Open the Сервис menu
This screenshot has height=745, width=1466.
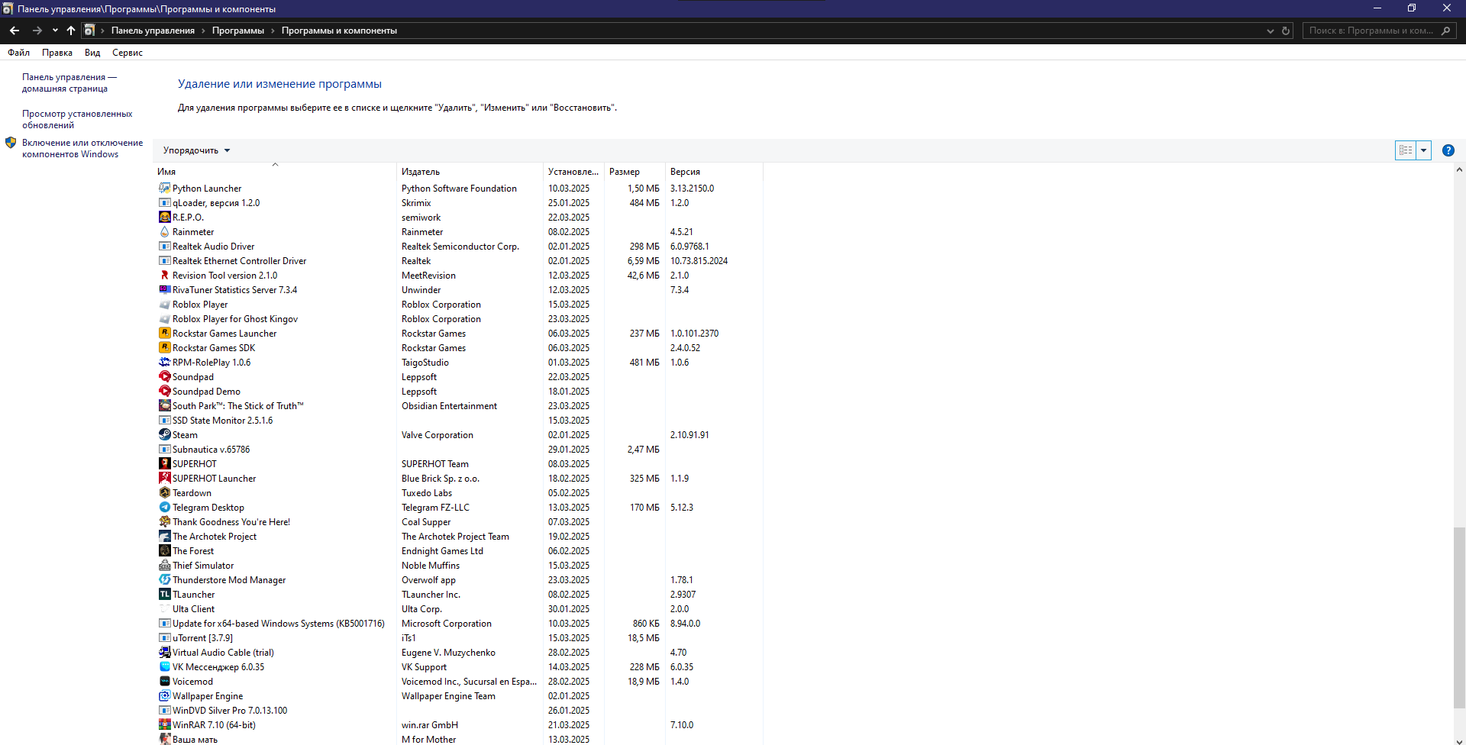pos(128,53)
